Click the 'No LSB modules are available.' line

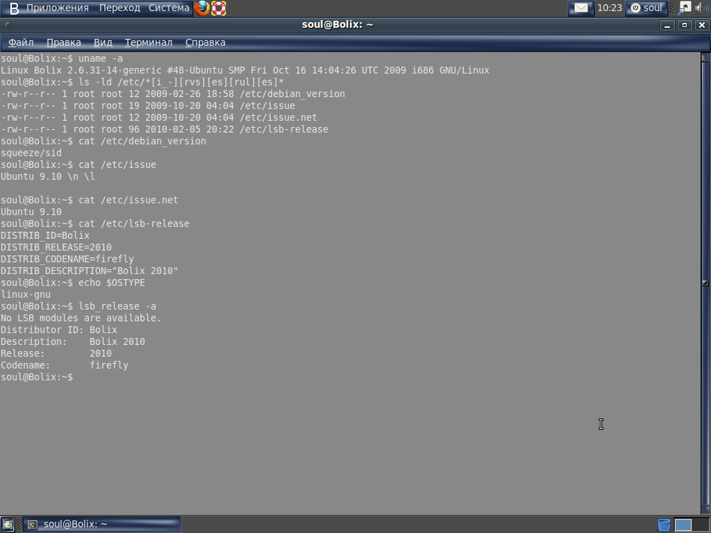pos(81,318)
